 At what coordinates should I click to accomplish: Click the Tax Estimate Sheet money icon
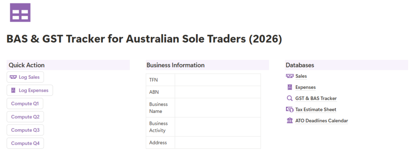pos(290,110)
